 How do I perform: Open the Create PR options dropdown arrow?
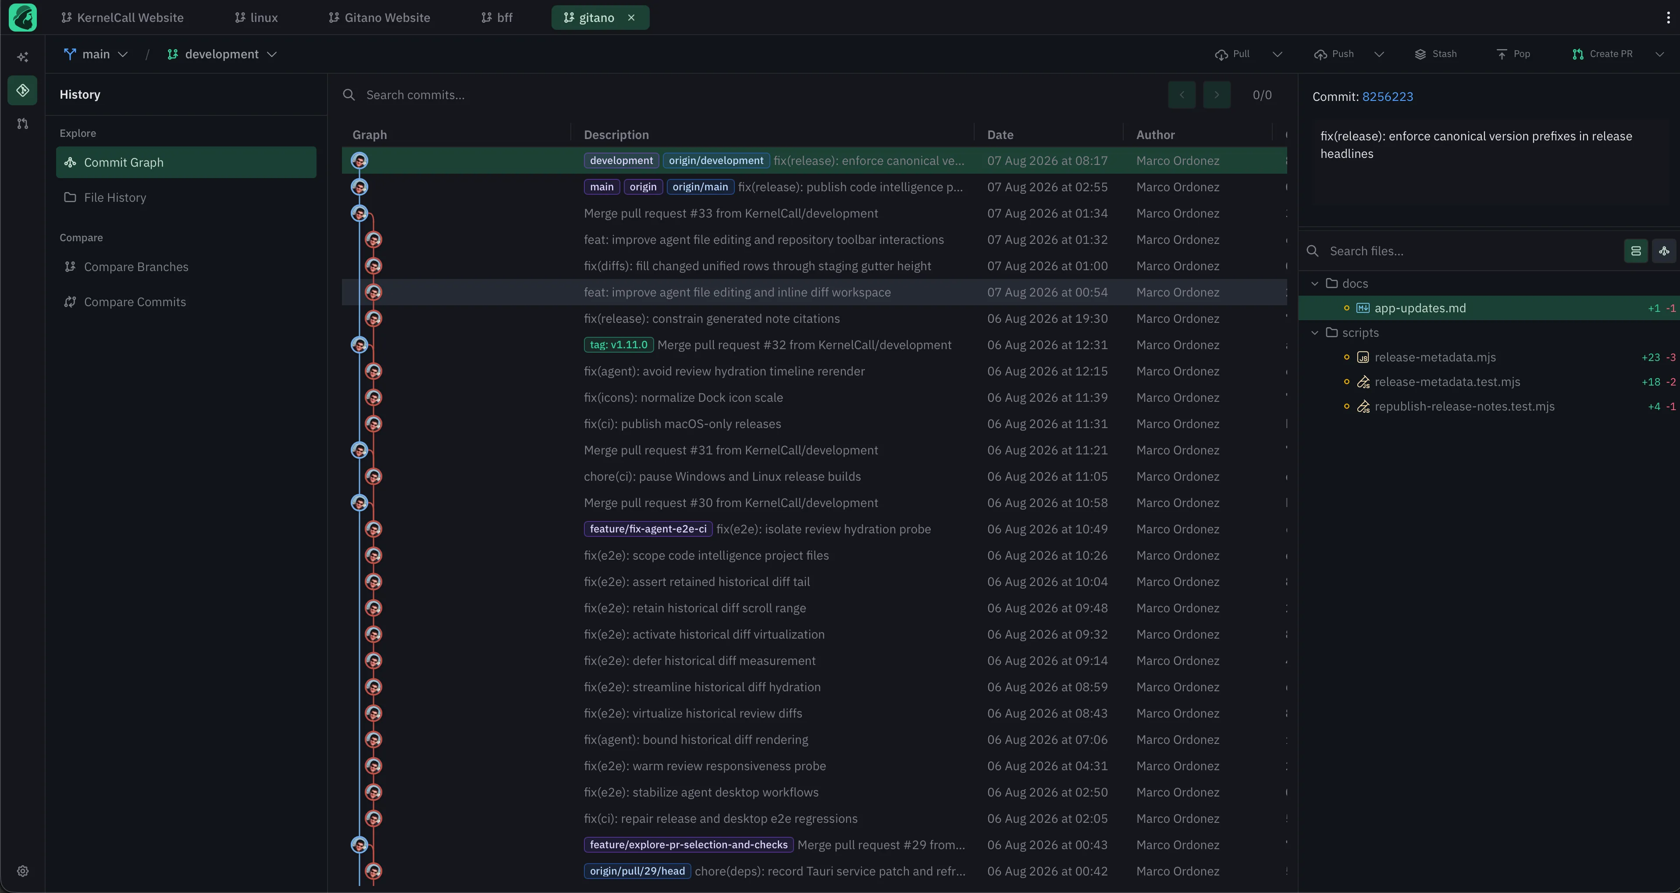[x=1659, y=54]
